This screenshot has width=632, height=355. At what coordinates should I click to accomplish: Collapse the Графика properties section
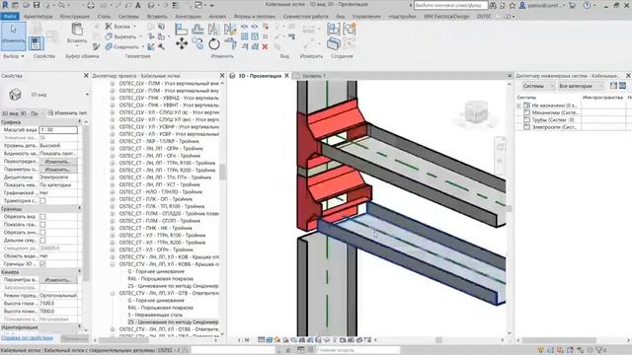pyautogui.click(x=79, y=122)
